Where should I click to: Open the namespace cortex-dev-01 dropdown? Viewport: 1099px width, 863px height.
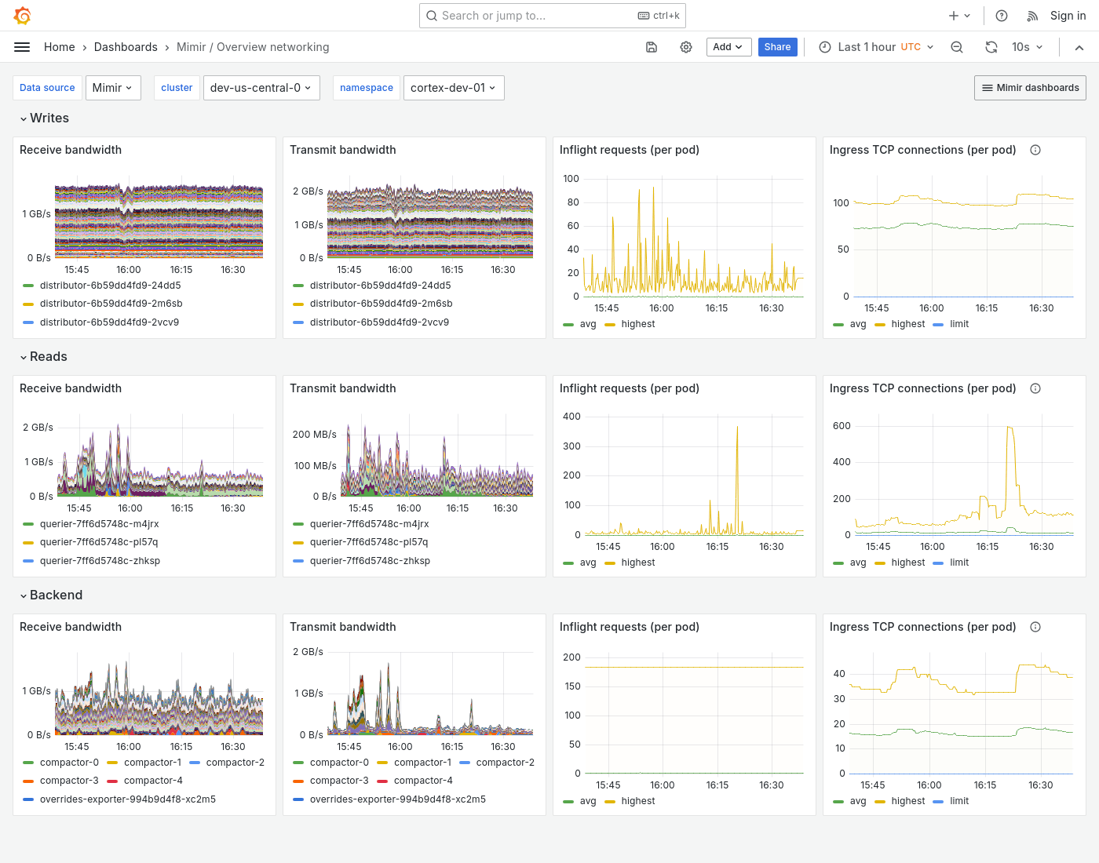tap(454, 88)
